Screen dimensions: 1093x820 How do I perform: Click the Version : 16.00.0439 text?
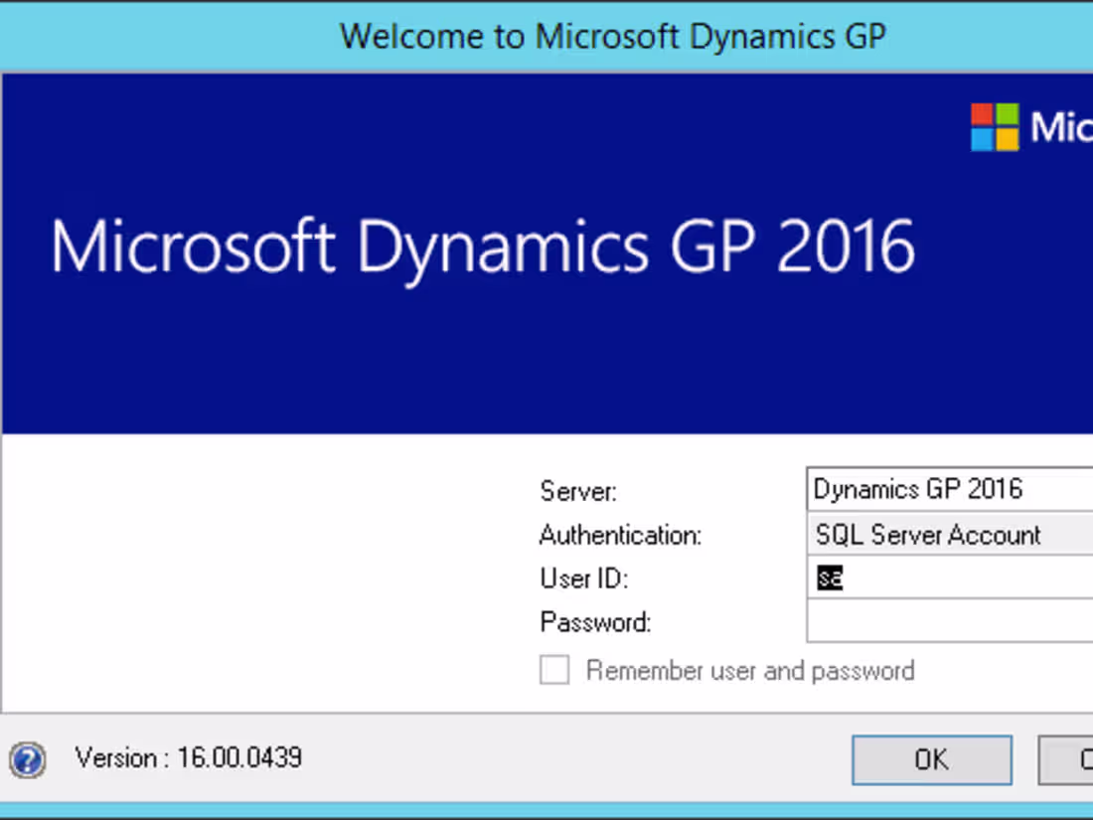[x=189, y=758]
